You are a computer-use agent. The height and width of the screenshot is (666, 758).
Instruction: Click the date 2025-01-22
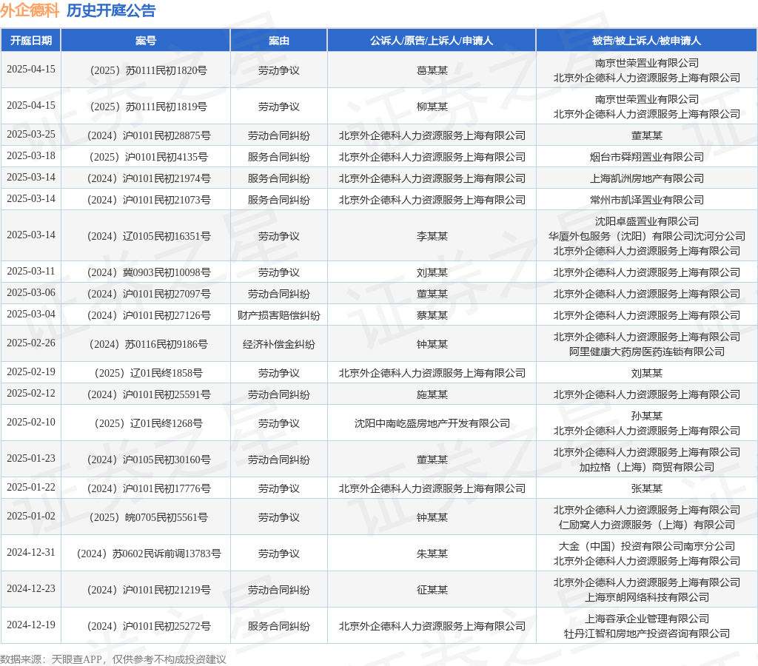(x=31, y=487)
